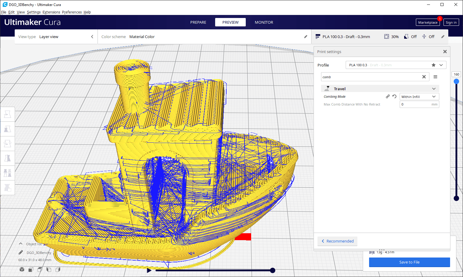Close the Print settings panel
The image size is (463, 277).
pos(445,52)
